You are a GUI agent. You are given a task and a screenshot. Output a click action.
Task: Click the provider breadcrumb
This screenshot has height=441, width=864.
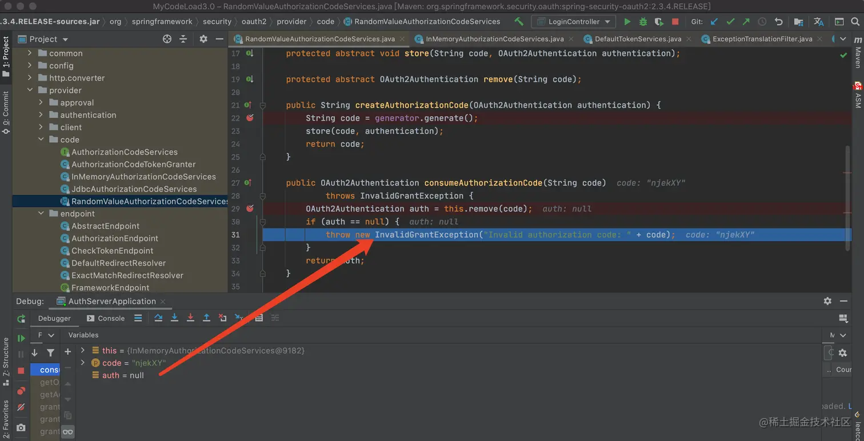291,22
